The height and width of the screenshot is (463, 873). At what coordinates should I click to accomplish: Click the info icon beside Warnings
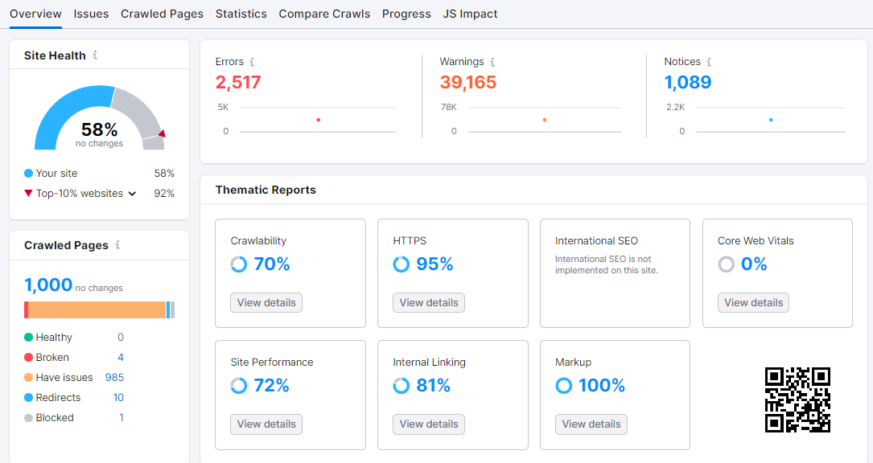point(492,62)
